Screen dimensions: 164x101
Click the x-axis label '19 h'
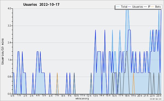coord(133,96)
